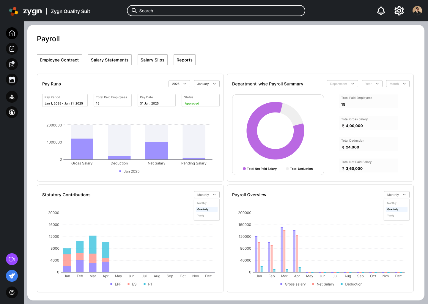
Task: Open the help question mark icon
Action: tap(12, 292)
